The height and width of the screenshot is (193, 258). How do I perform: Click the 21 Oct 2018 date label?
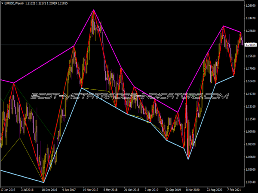tap(132, 190)
